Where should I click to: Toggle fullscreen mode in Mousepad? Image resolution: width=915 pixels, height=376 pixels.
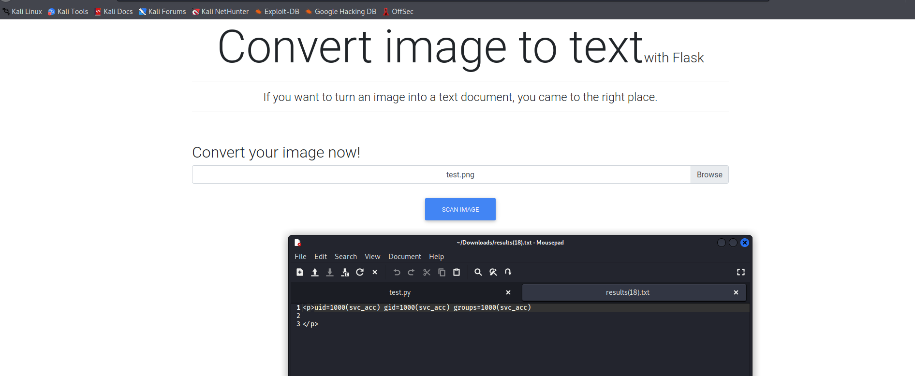click(x=740, y=272)
